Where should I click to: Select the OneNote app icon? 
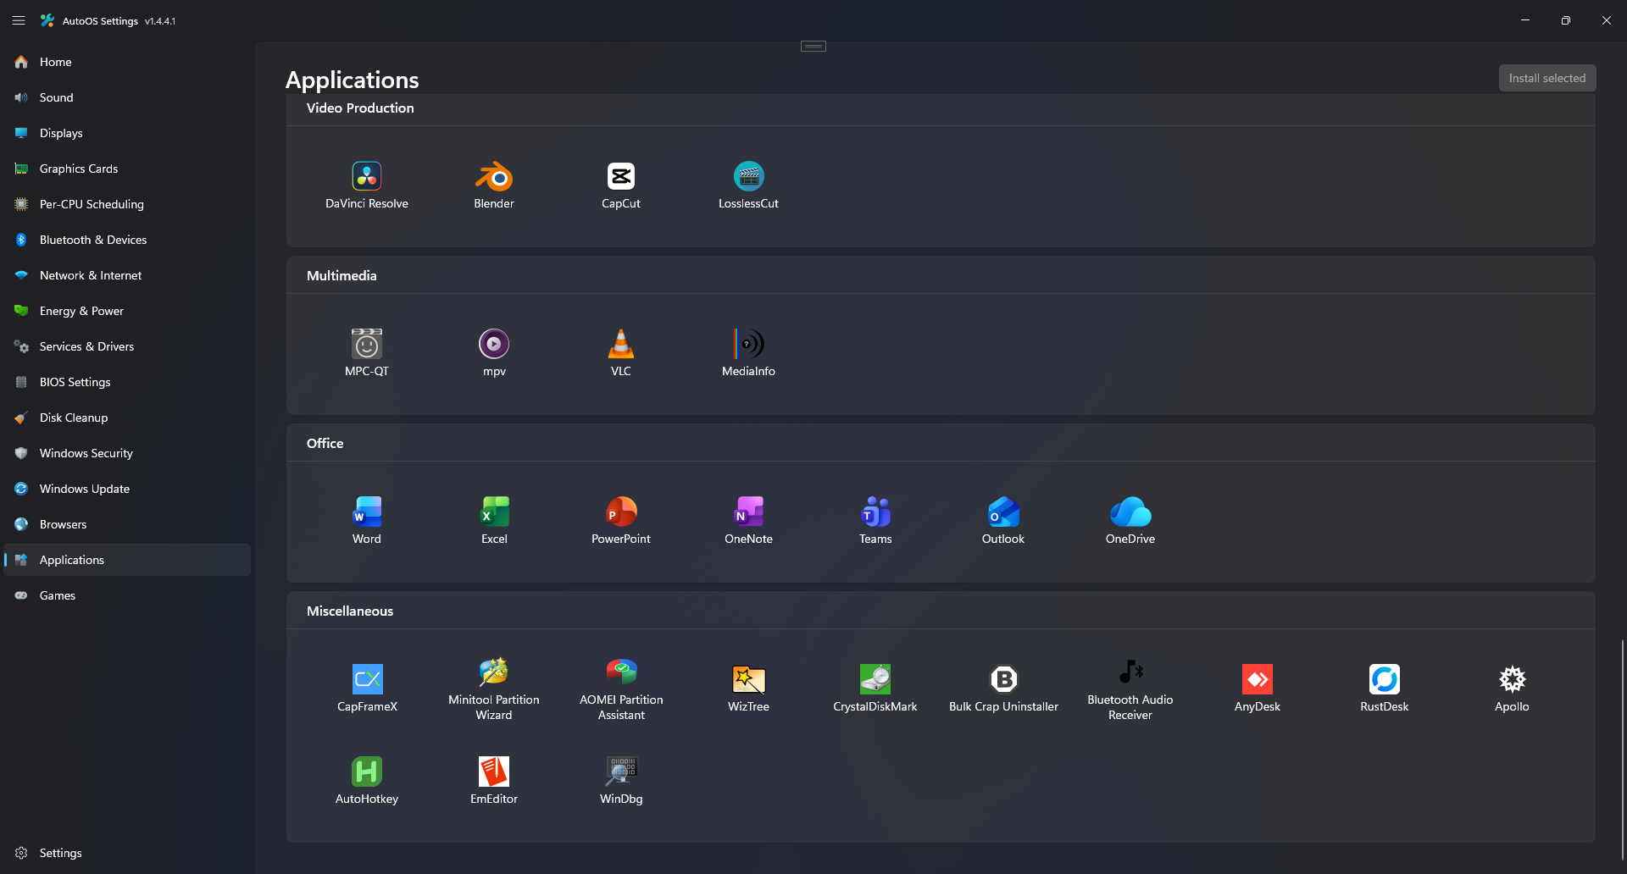point(748,512)
